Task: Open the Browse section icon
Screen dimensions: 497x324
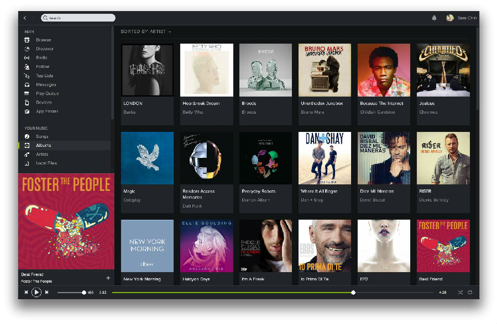Action: (x=27, y=40)
